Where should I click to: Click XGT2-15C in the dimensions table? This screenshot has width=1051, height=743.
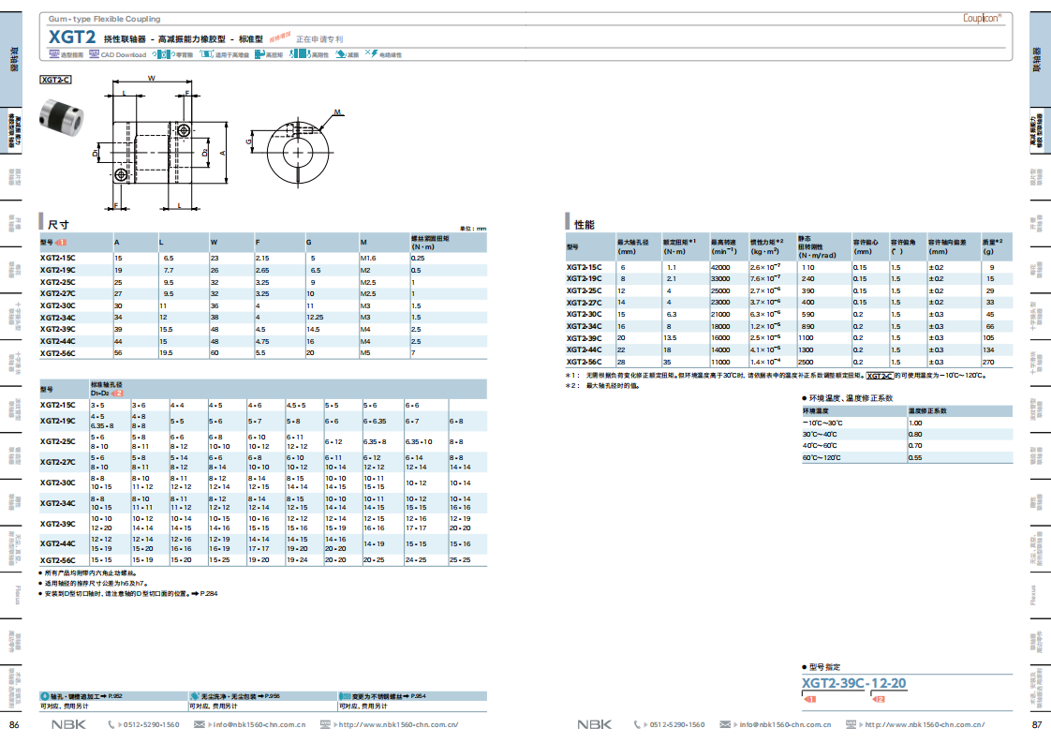tap(58, 259)
